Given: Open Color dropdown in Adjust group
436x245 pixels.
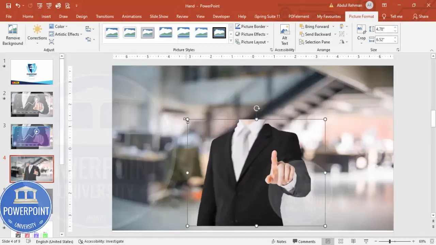Looking at the screenshot, I should point(58,27).
